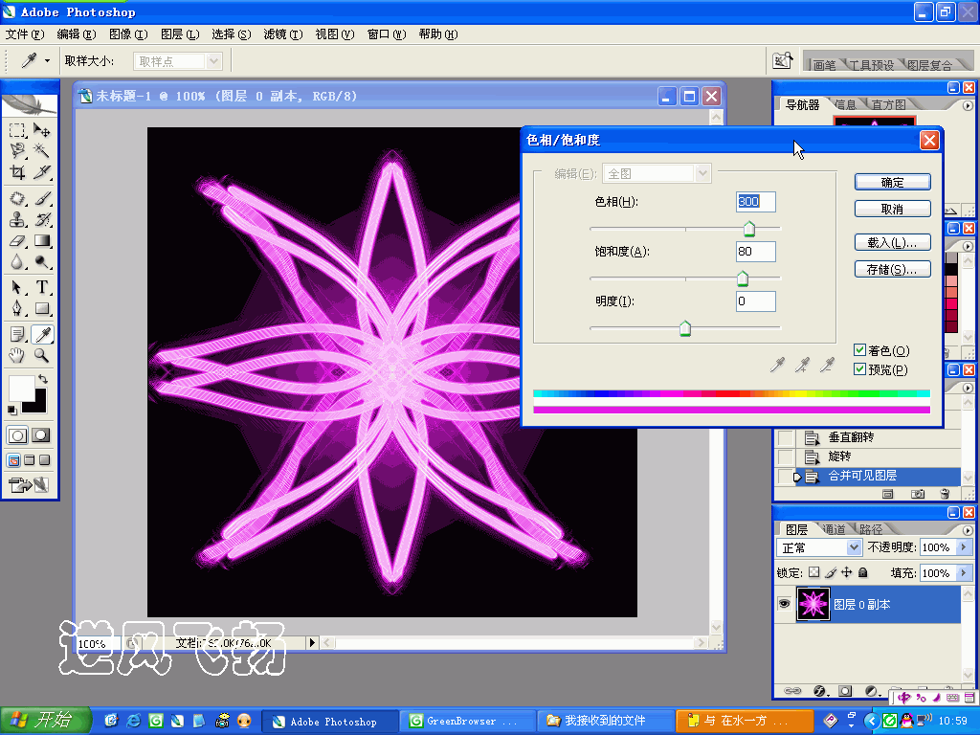Jump to ImageReady button in toolbox
980x735 pixels.
coord(30,484)
